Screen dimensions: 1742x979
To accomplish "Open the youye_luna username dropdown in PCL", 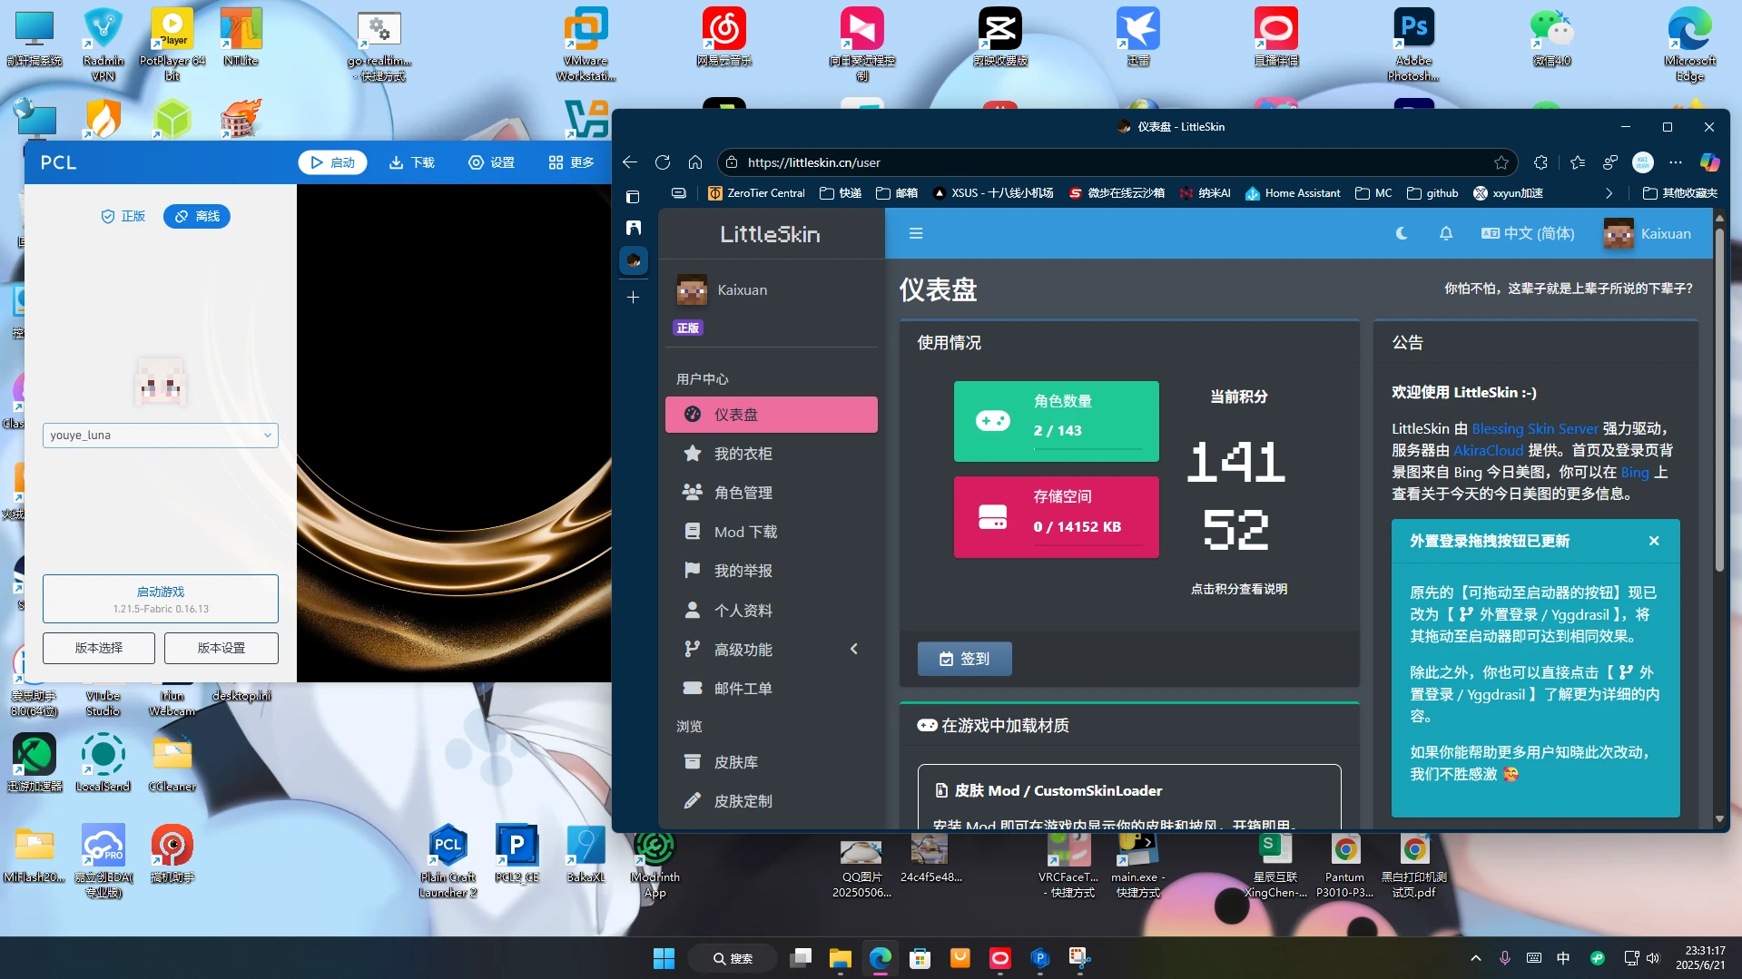I will point(161,435).
